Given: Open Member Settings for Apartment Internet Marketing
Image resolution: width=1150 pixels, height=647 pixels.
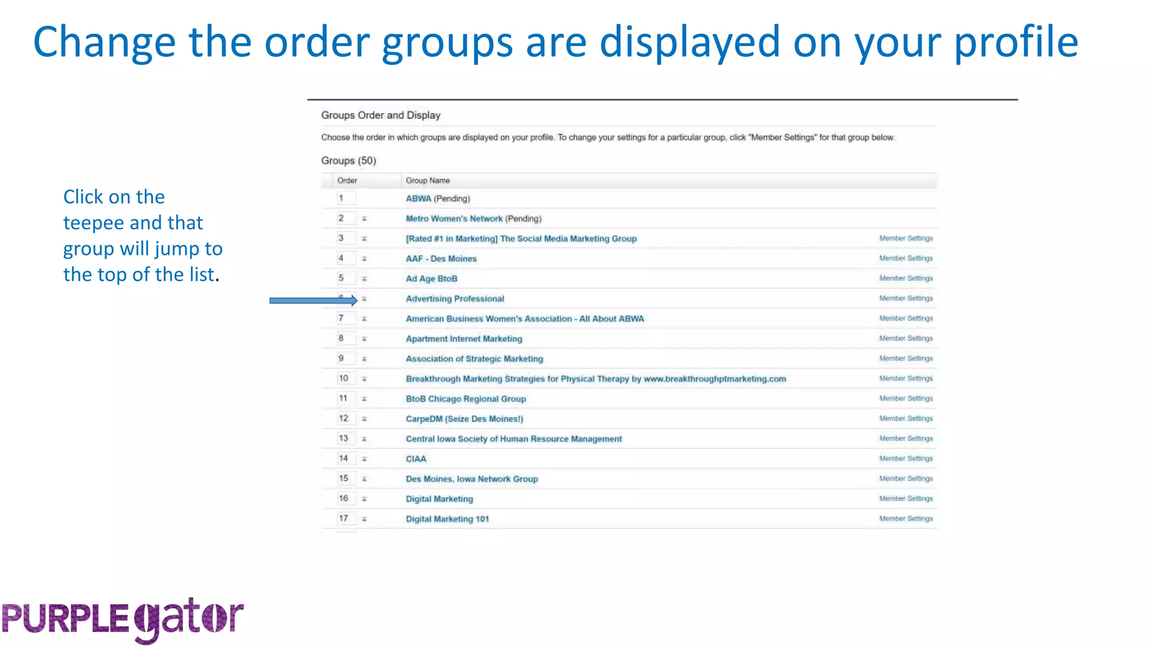Looking at the screenshot, I should coord(906,339).
